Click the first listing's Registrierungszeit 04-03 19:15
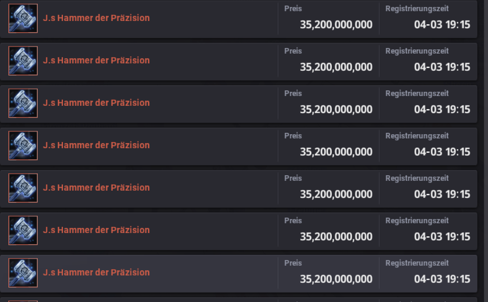This screenshot has width=488, height=302. (x=442, y=25)
